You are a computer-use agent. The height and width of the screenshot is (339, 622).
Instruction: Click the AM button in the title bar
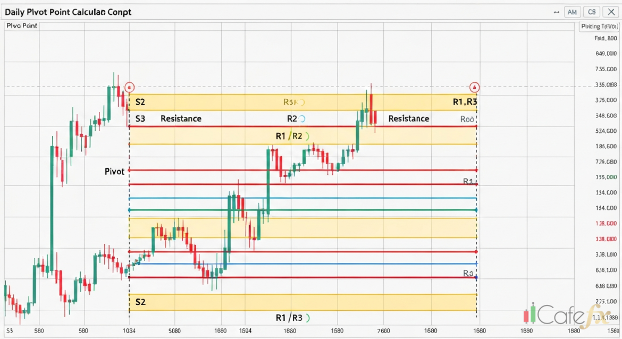(x=571, y=12)
